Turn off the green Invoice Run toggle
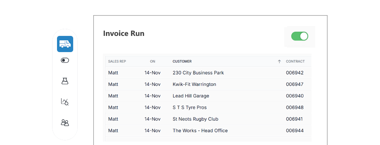 pyautogui.click(x=299, y=36)
